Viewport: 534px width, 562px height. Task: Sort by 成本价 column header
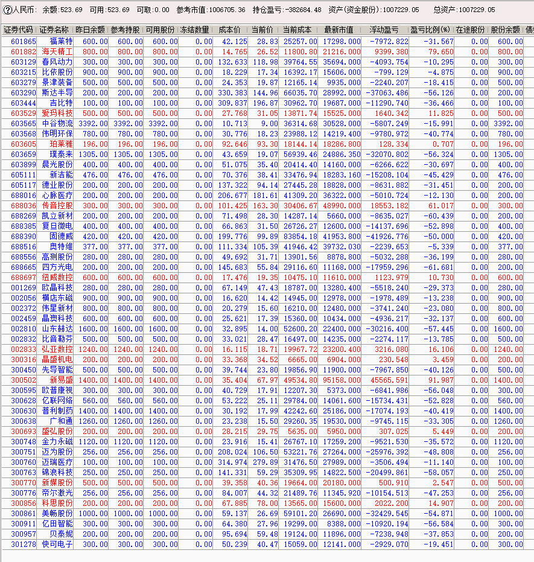coord(230,30)
